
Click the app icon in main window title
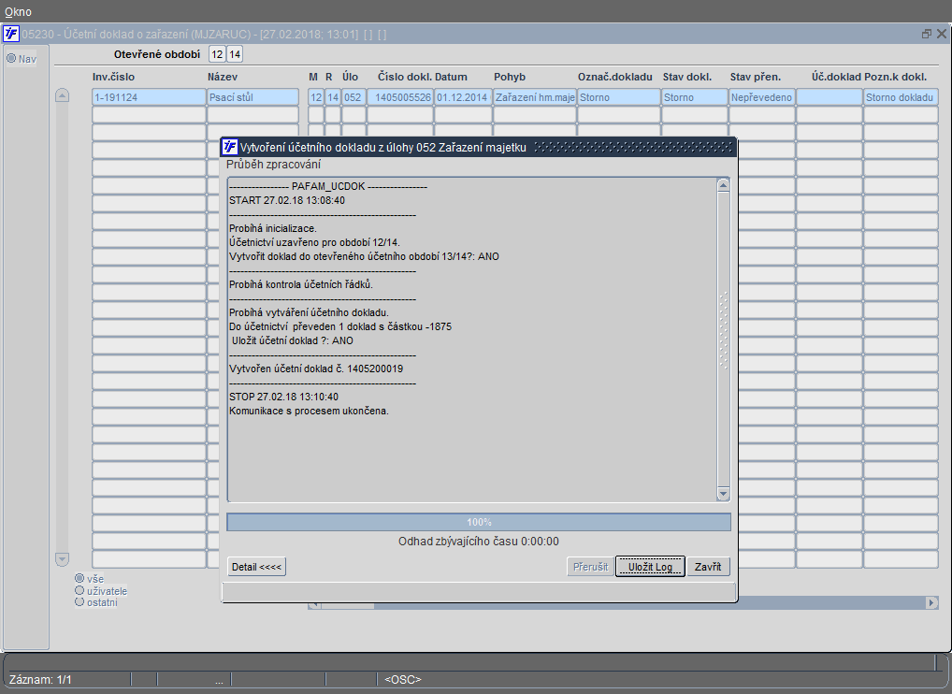click(11, 34)
